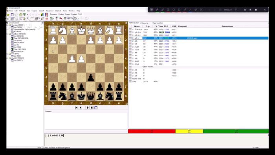Select the circle shape tool in the recording bar
The image size is (275, 155).
[174, 10]
